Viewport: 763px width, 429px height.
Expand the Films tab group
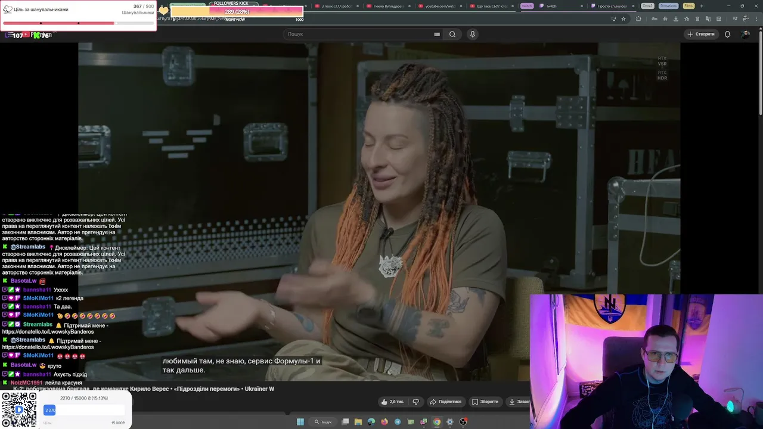pos(688,6)
